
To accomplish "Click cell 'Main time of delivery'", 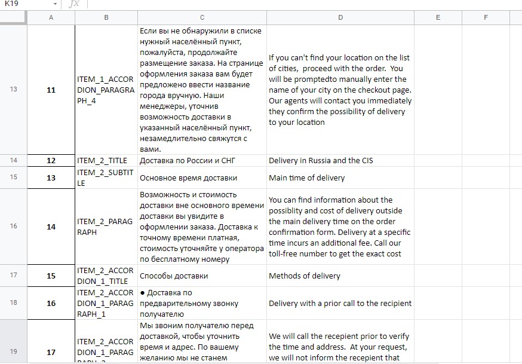I will 340,178.
